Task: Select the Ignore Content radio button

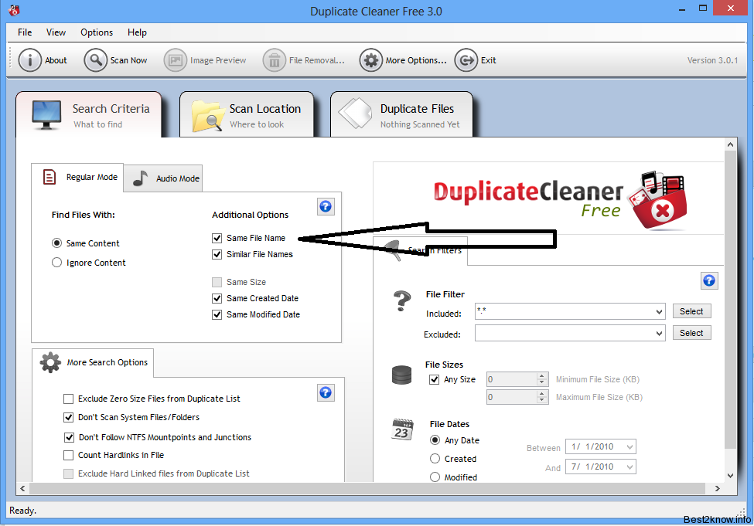Action: (56, 263)
